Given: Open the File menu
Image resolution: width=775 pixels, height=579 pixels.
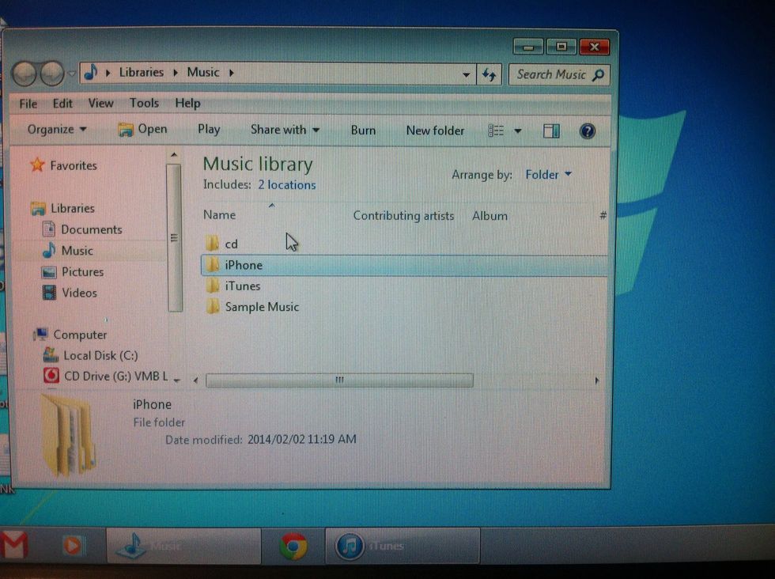Looking at the screenshot, I should click(x=28, y=104).
